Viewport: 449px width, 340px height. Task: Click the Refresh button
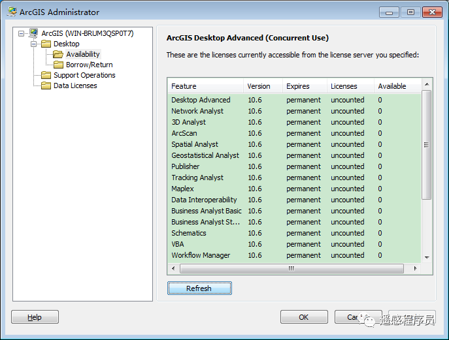[x=199, y=288]
